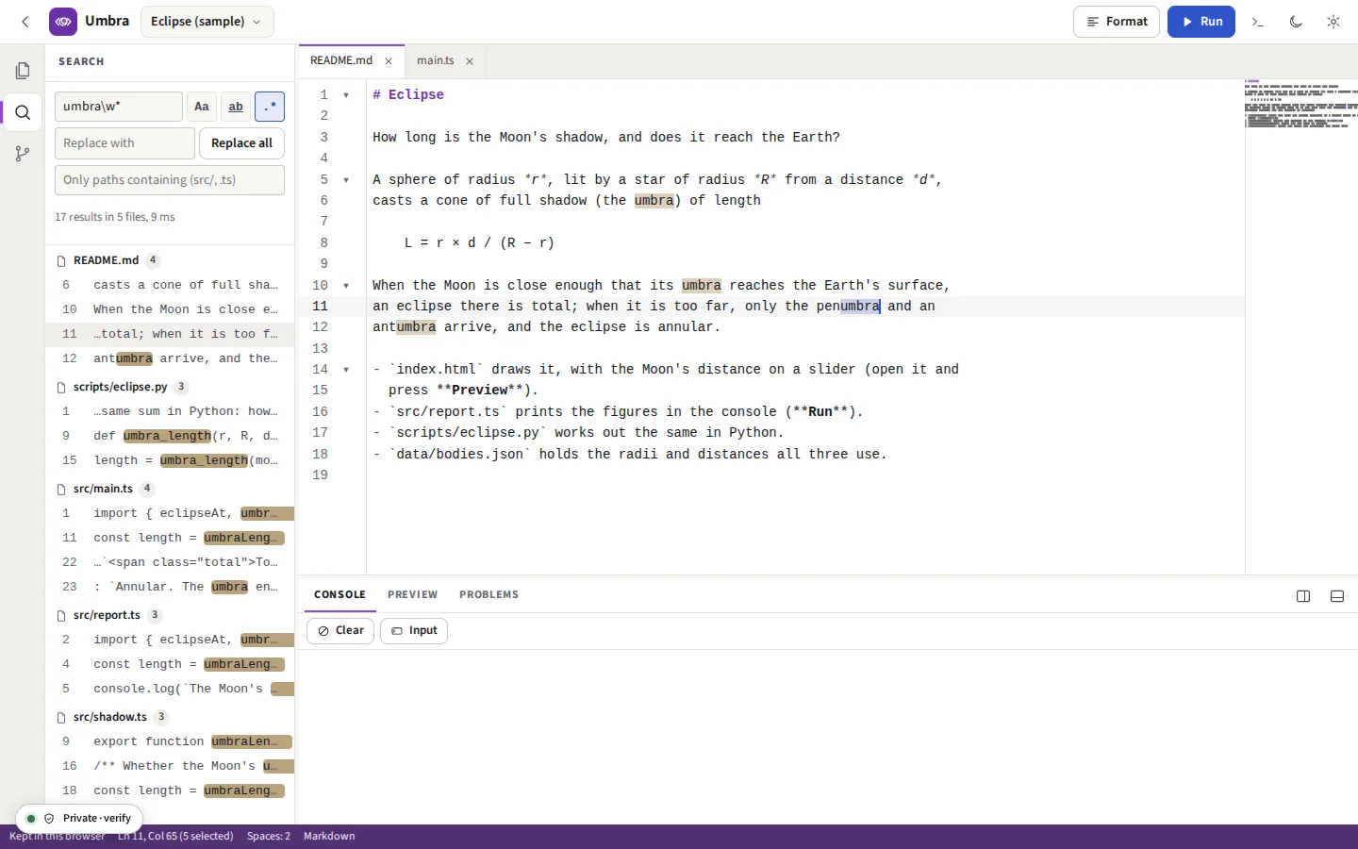This screenshot has height=849, width=1358.
Task: Close the main.ts editor tab
Action: [470, 61]
